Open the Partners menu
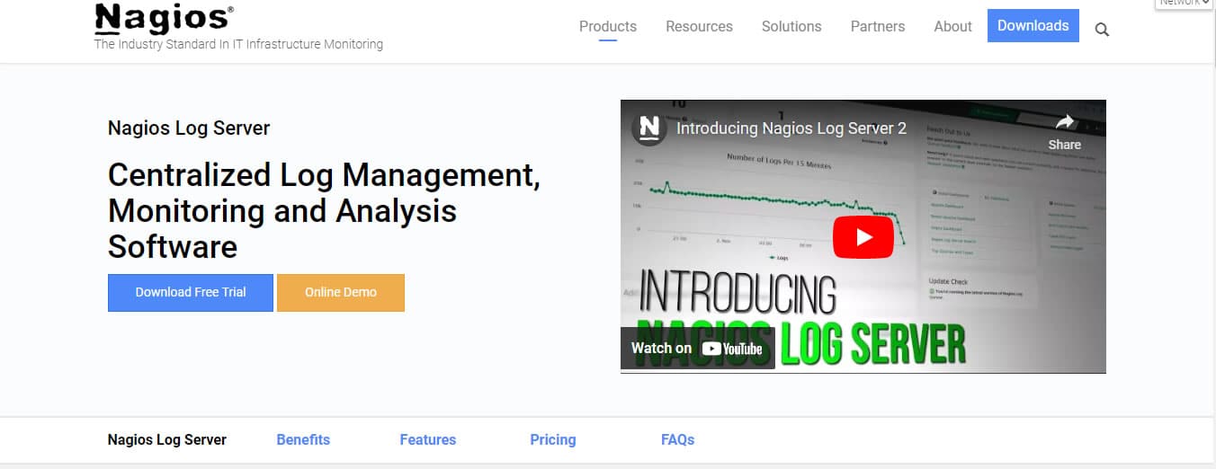The width and height of the screenshot is (1216, 469). tap(878, 26)
